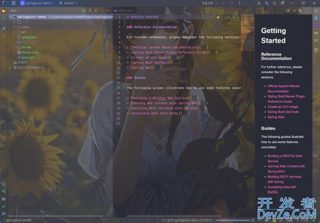
Task: Expand the src folder
Action: (x=14, y=32)
